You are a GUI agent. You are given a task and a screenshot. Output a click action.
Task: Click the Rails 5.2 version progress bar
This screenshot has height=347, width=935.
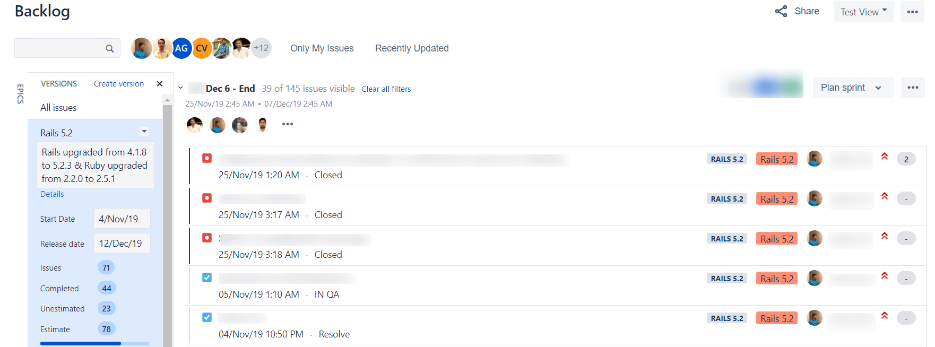(94, 343)
